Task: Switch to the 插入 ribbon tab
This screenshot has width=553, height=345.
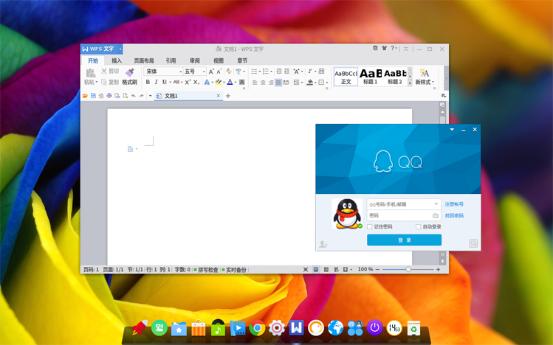Action: [x=117, y=60]
